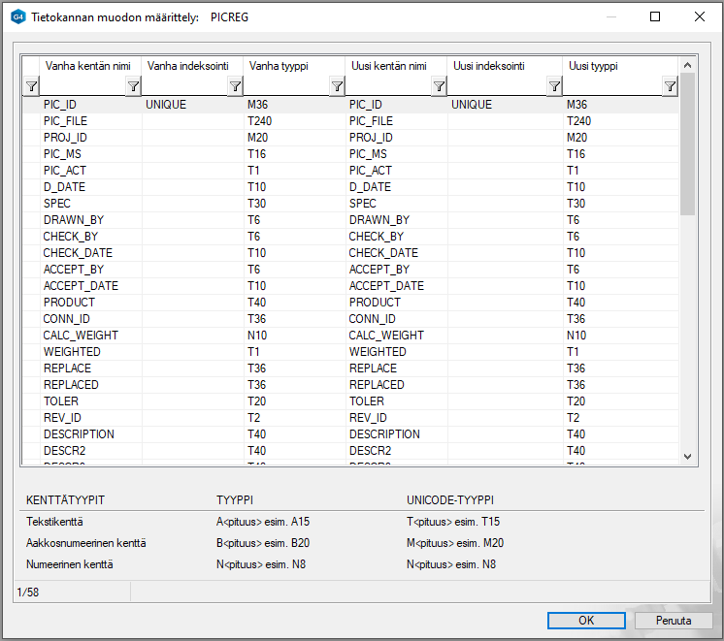Screen dimensions: 724x641
Task: Open filter for Uusi indeksointi column
Action: tap(554, 87)
